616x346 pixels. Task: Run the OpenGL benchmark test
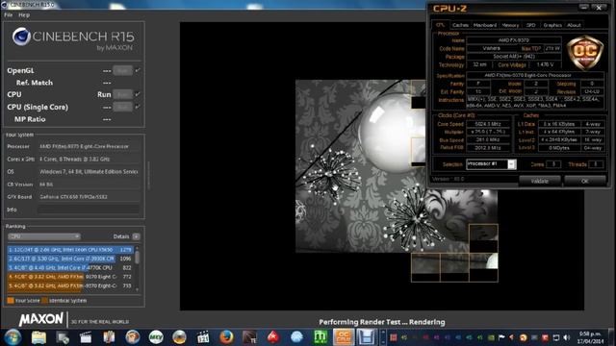[122, 70]
